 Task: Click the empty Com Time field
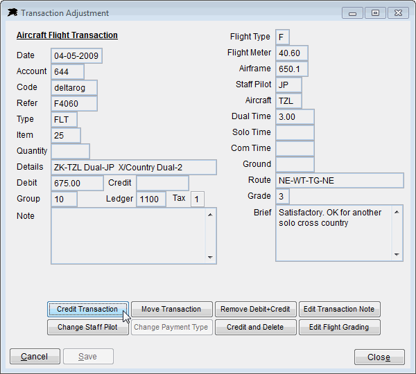[x=295, y=148]
